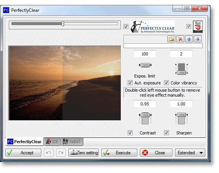Click the Color vibrancy vertical slider knob
Screen dimensions: 219x173
[x=181, y=73]
